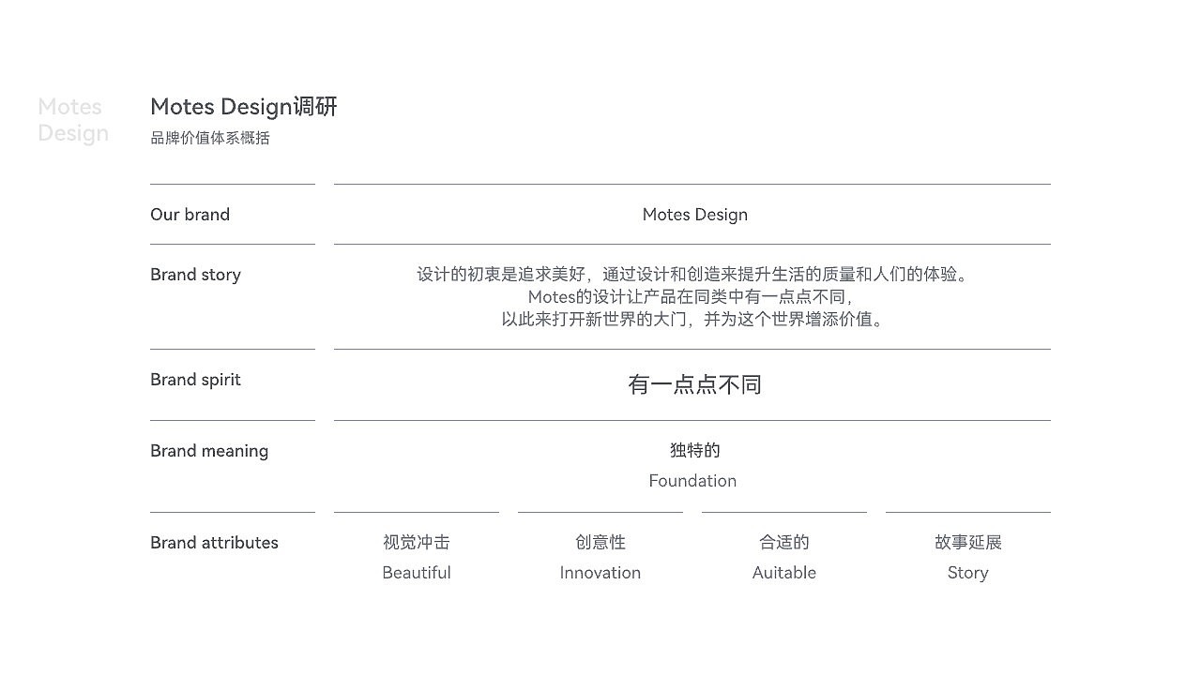Select the subtitle '品牌价值体系概括'
This screenshot has height=675, width=1201.
point(210,138)
